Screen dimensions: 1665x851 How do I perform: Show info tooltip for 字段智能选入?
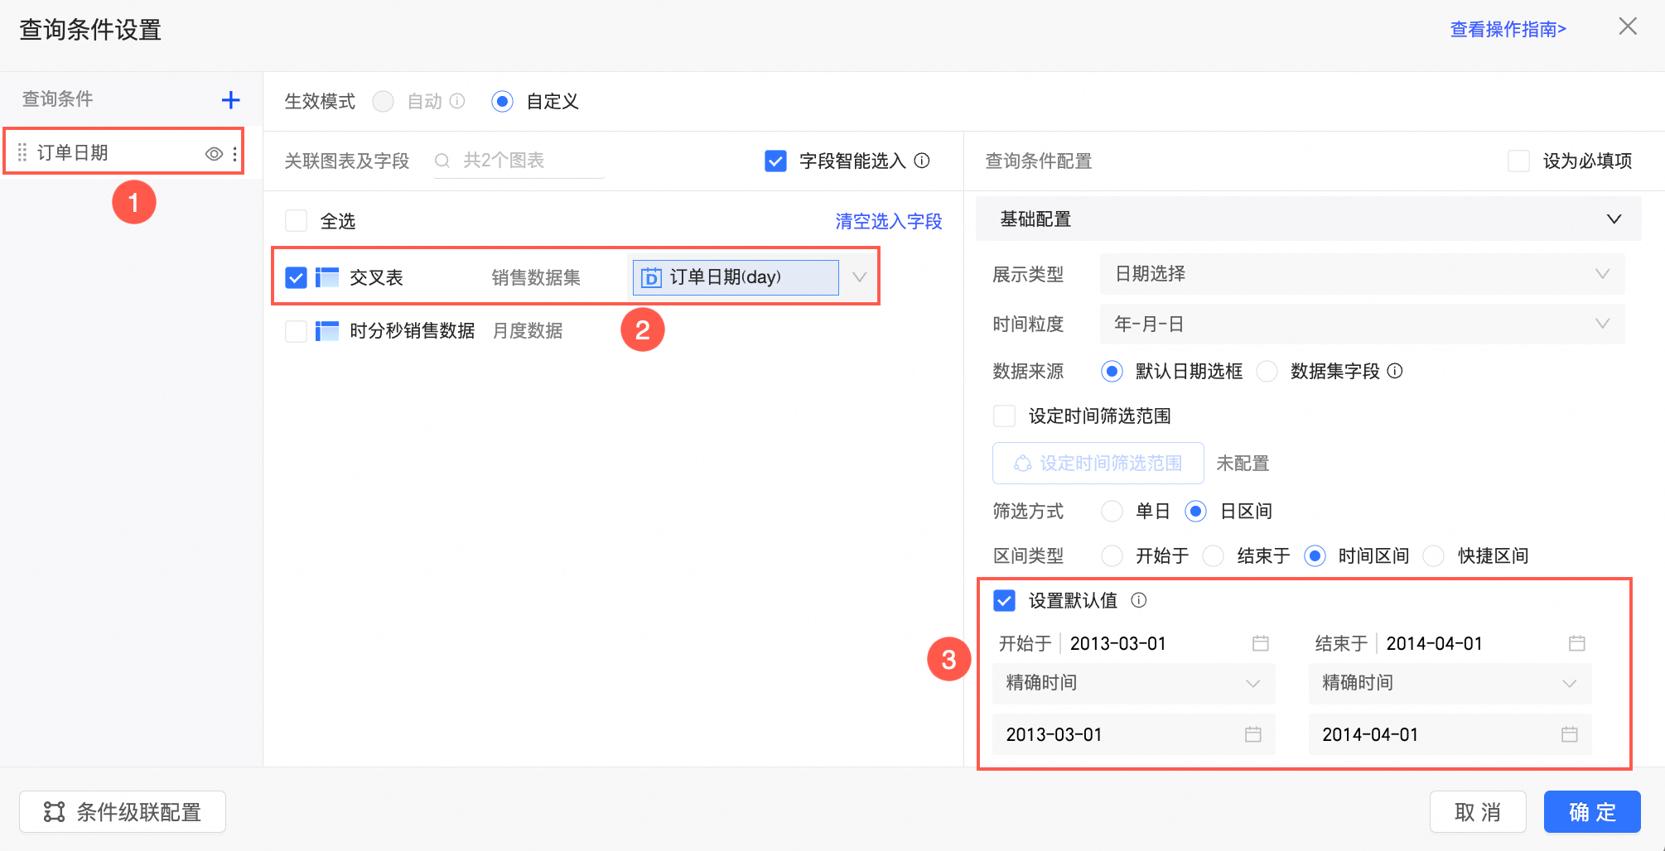pyautogui.click(x=922, y=161)
